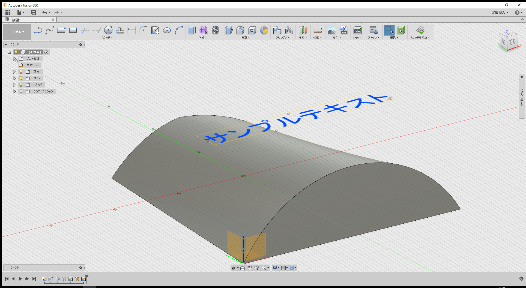Viewport: 526px width, 288px height.
Task: Expand the コメント panel plus button
Action: (80, 268)
